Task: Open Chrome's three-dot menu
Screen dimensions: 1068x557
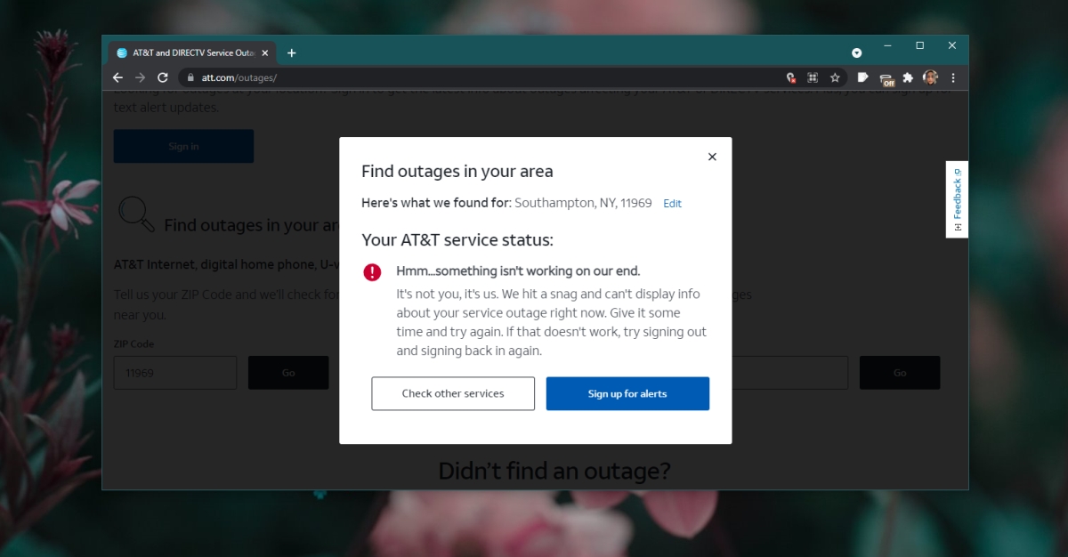Action: click(x=953, y=78)
